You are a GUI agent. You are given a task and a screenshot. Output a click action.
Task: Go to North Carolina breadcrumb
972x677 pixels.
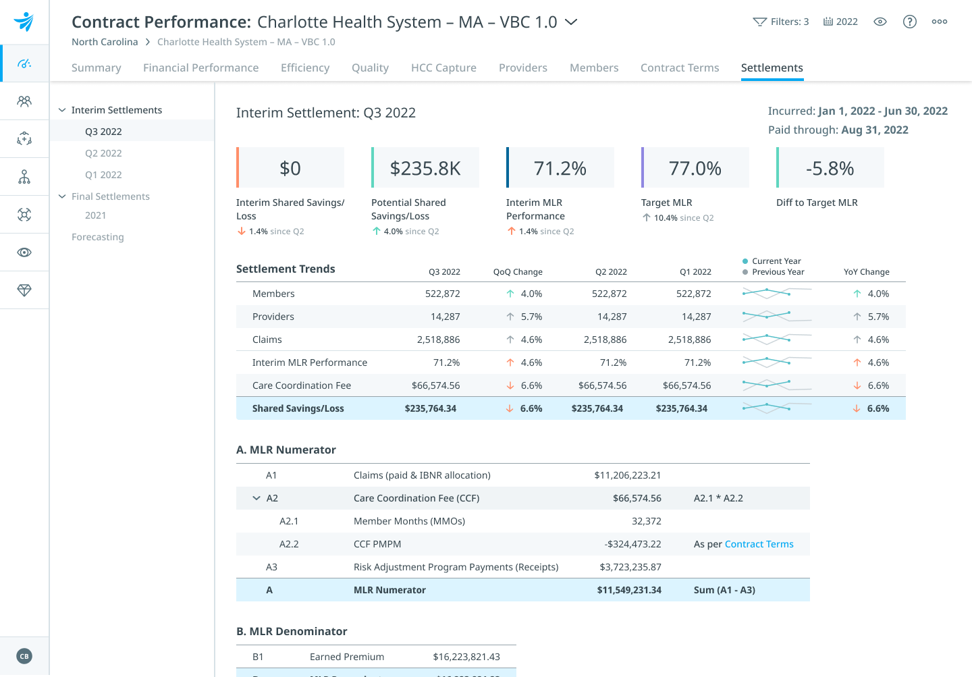tap(105, 42)
